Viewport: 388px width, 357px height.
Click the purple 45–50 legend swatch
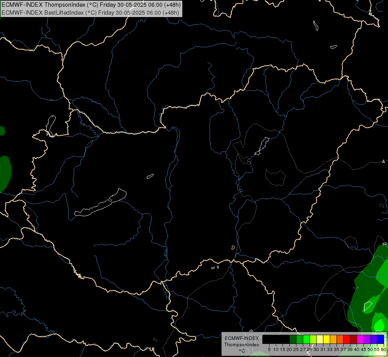(367, 339)
